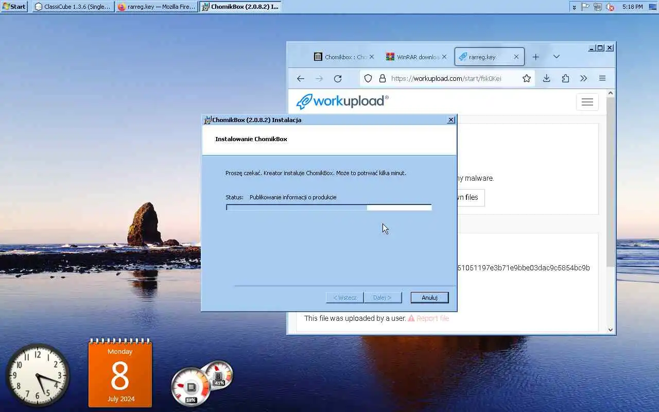
Task: Open Firefox extensions puzzle icon
Action: [565, 78]
